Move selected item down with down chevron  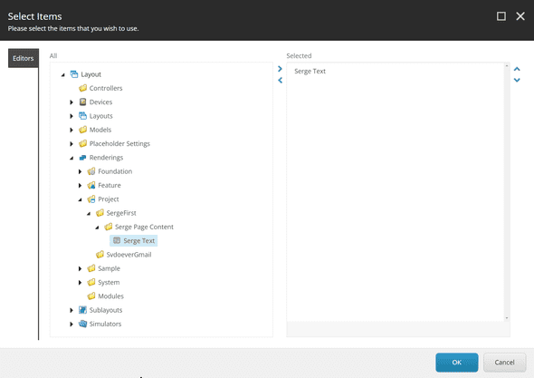(x=517, y=80)
